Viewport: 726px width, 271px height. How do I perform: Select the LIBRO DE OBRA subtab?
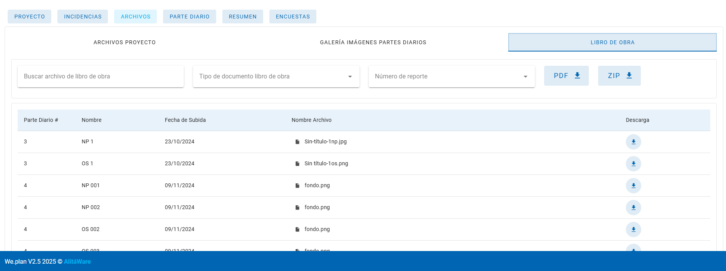[x=612, y=42]
